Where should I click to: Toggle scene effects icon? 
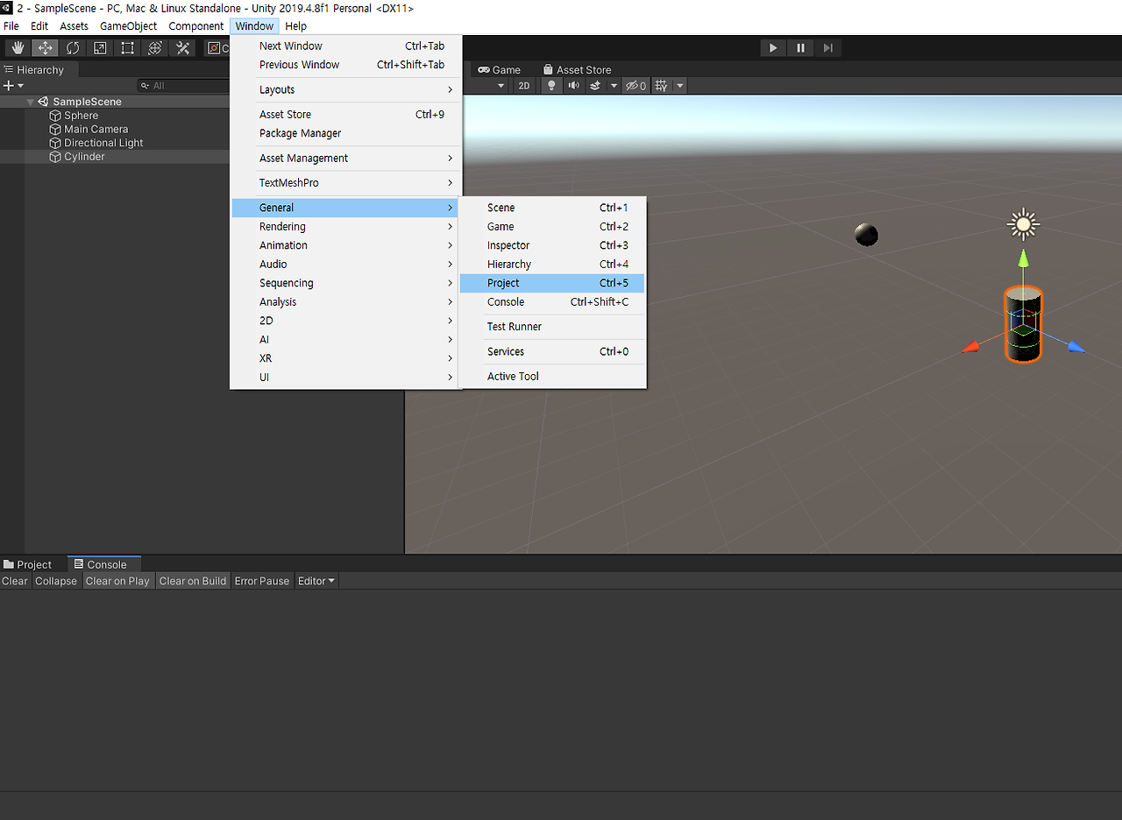pyautogui.click(x=595, y=86)
